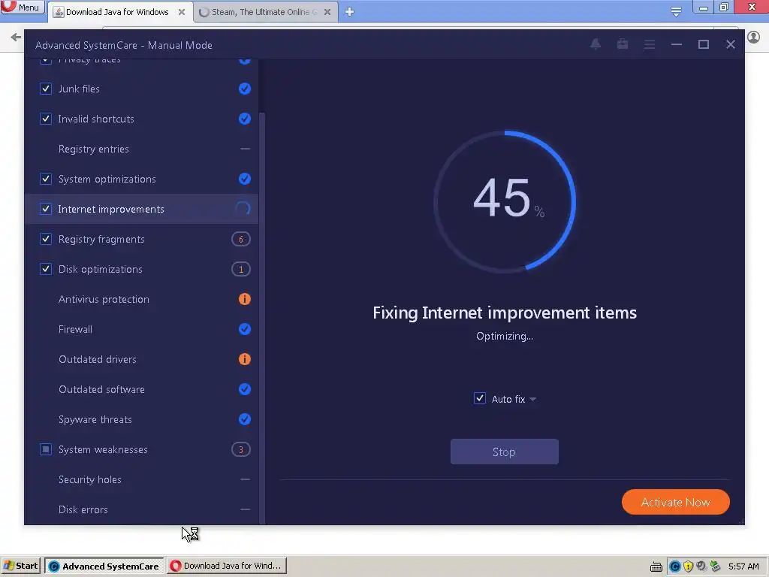This screenshot has height=577, width=769.
Task: Open a new browser tab with plus
Action: click(349, 12)
